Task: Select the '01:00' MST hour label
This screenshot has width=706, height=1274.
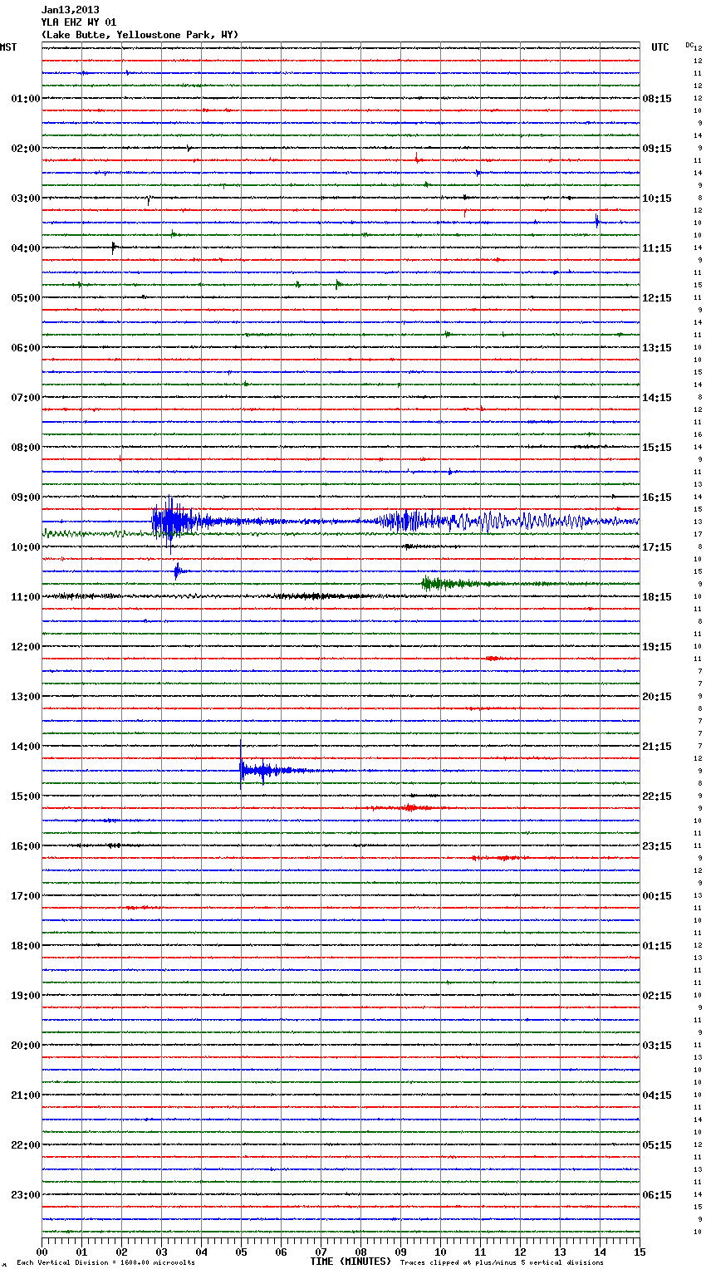Action: pos(26,99)
